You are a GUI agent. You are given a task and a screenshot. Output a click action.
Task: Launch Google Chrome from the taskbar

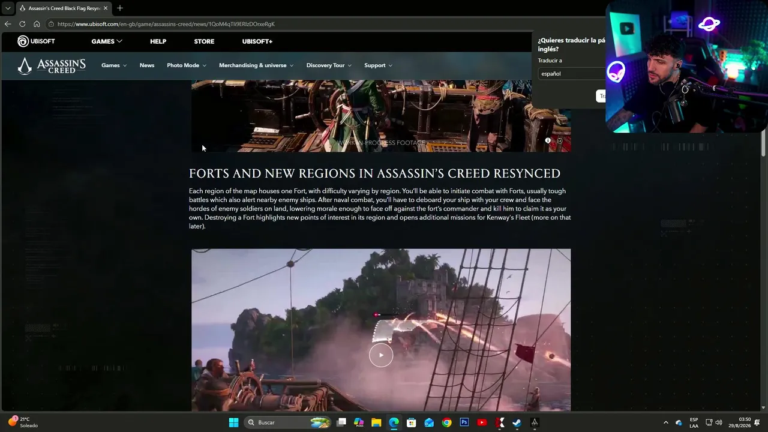tap(446, 422)
